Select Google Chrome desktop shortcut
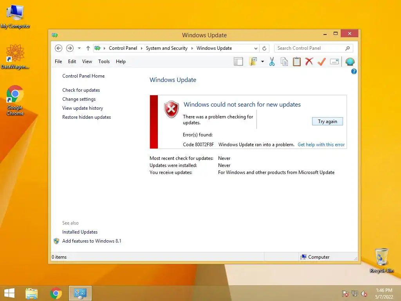Screen dimensions: 401x301 click(x=15, y=100)
